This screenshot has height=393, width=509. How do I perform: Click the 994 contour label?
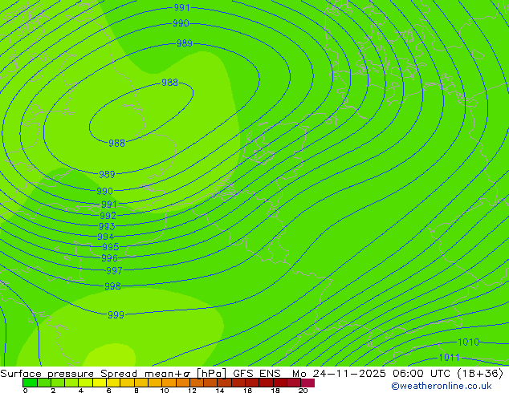(105, 237)
